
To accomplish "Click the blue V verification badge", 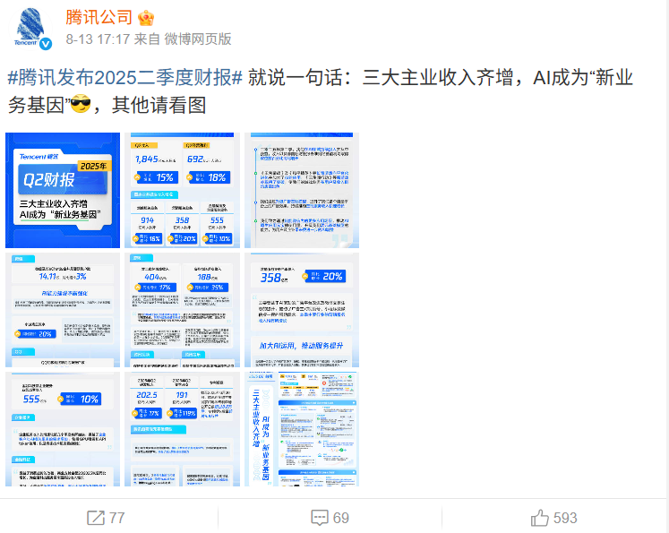I will coord(46,44).
